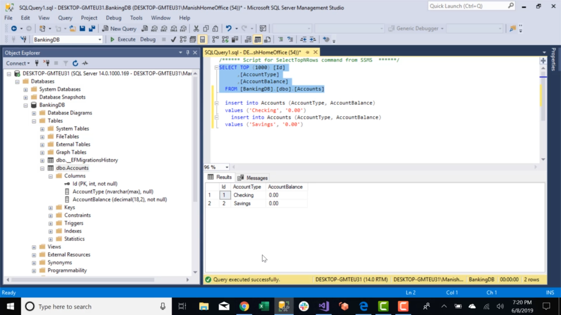Click the Execute button
This screenshot has width=561, height=315.
click(x=122, y=40)
